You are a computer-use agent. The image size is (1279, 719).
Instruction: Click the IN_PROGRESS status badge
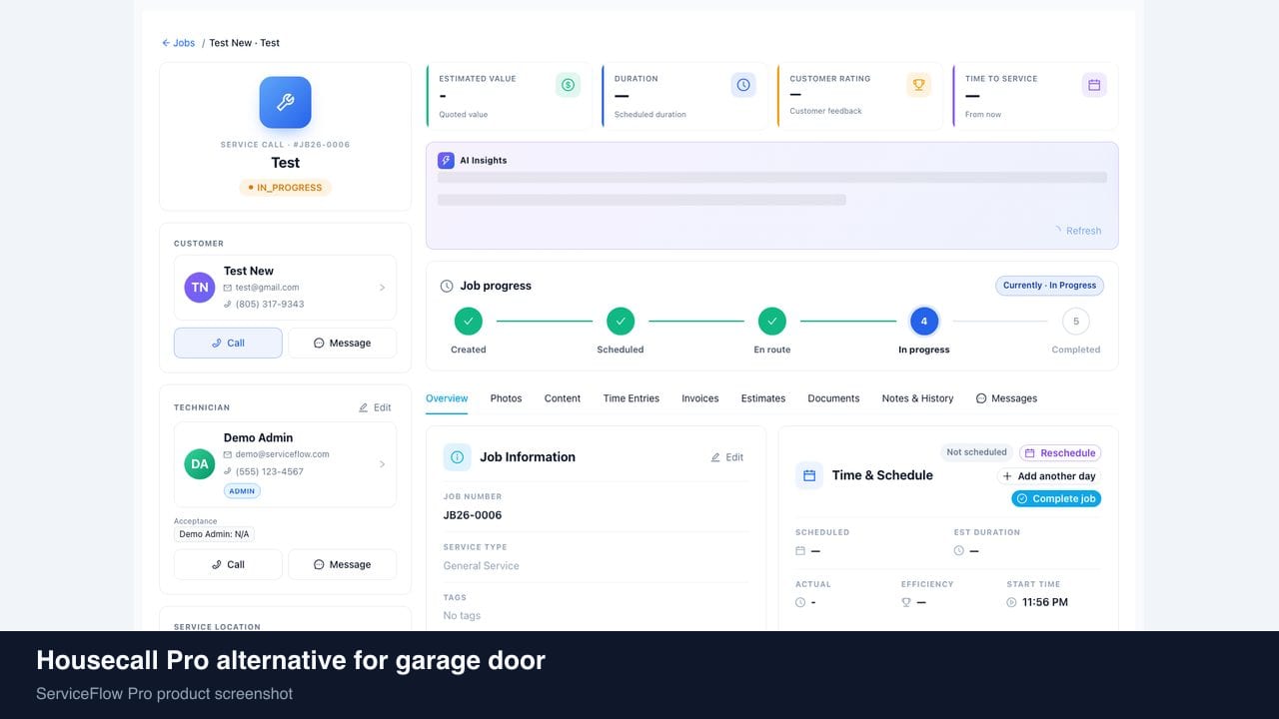pyautogui.click(x=285, y=188)
